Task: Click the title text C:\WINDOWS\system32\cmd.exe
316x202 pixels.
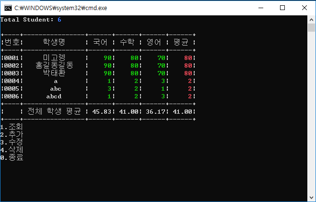Action: (61, 8)
